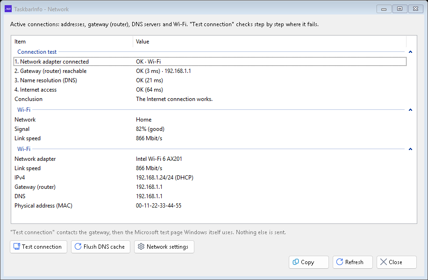
Task: Close the dialog with Close button
Action: pos(397,262)
